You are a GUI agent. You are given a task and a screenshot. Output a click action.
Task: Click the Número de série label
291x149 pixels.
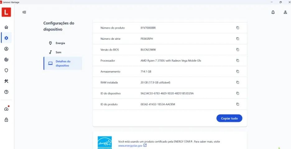pos(110,39)
